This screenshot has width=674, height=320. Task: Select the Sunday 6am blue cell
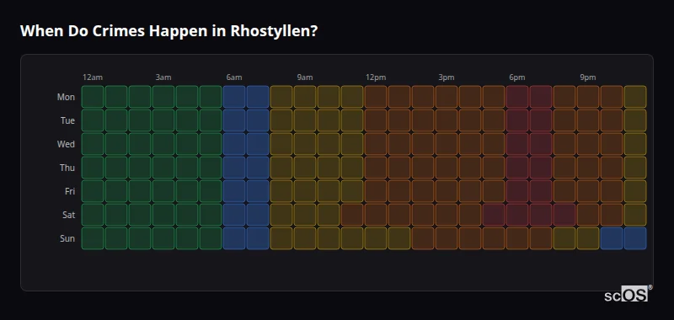[234, 238]
